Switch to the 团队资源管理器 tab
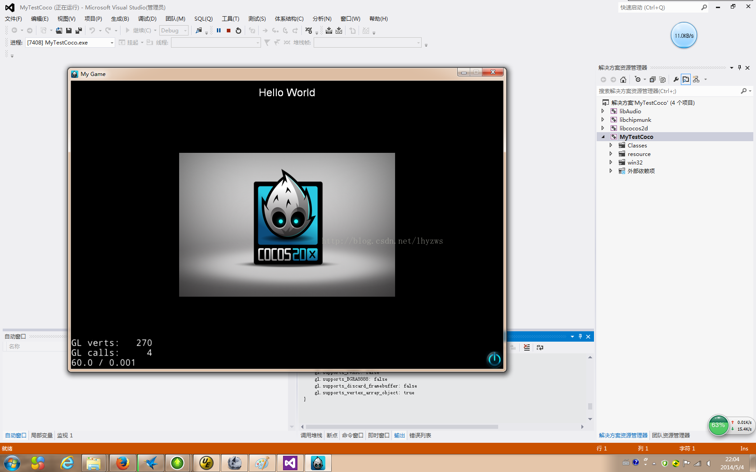Viewport: 756px width, 472px height. pos(671,436)
